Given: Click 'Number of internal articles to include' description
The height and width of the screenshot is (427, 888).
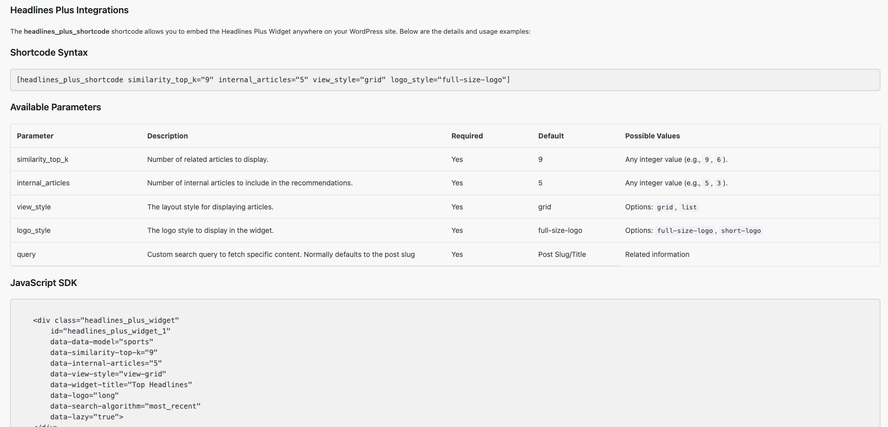Looking at the screenshot, I should (x=250, y=183).
